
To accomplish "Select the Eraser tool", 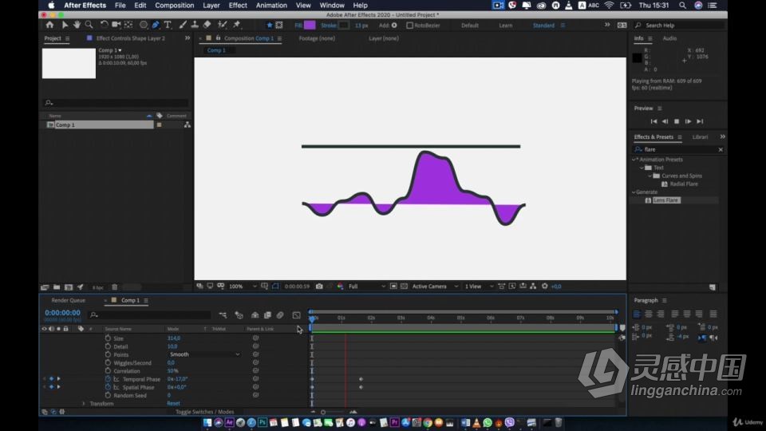I will (x=207, y=25).
